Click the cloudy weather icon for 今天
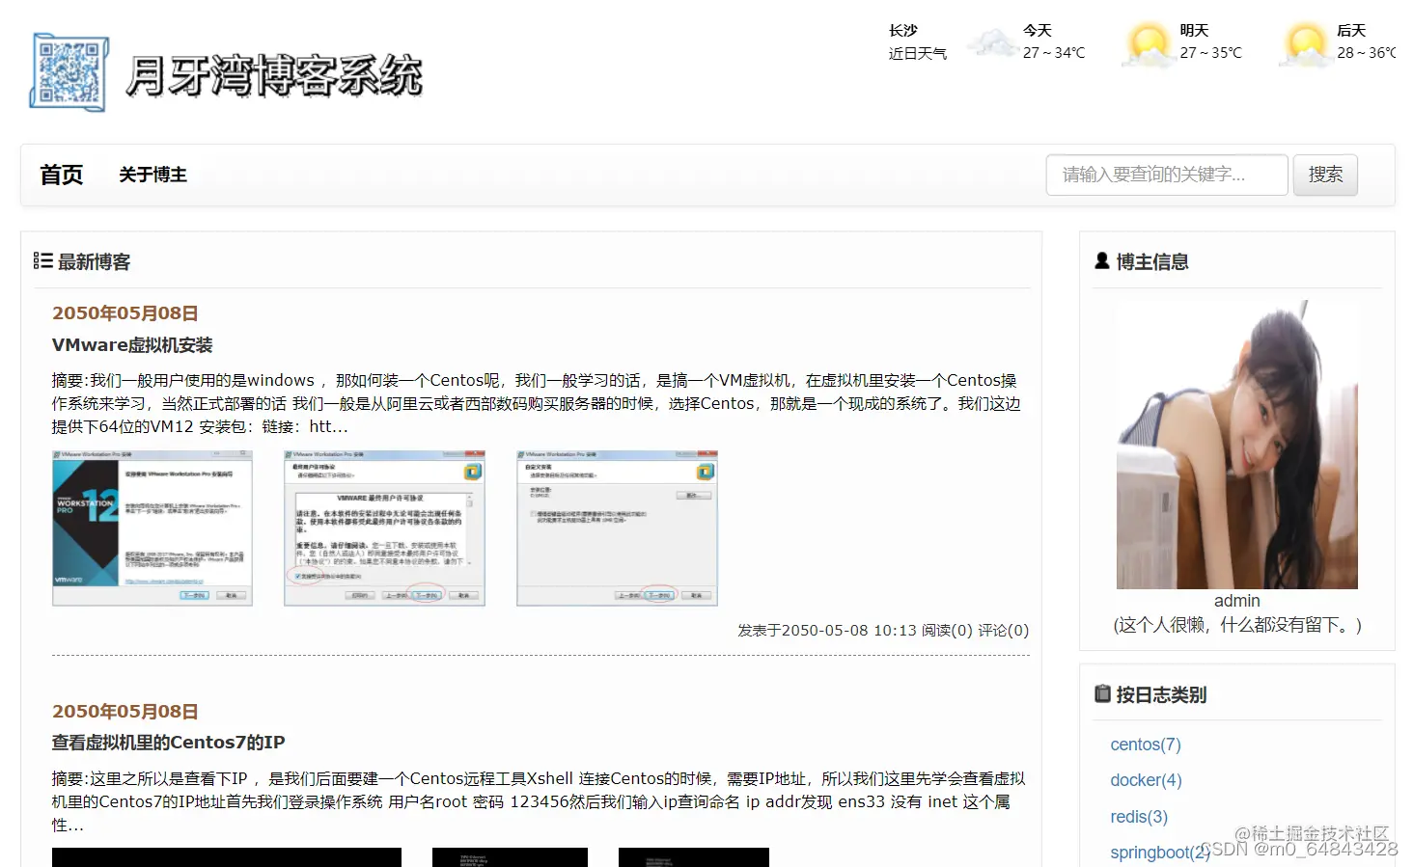This screenshot has height=867, width=1413. (x=992, y=43)
